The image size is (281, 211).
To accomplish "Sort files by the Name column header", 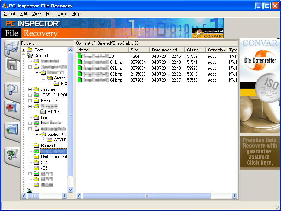I will click(103, 50).
